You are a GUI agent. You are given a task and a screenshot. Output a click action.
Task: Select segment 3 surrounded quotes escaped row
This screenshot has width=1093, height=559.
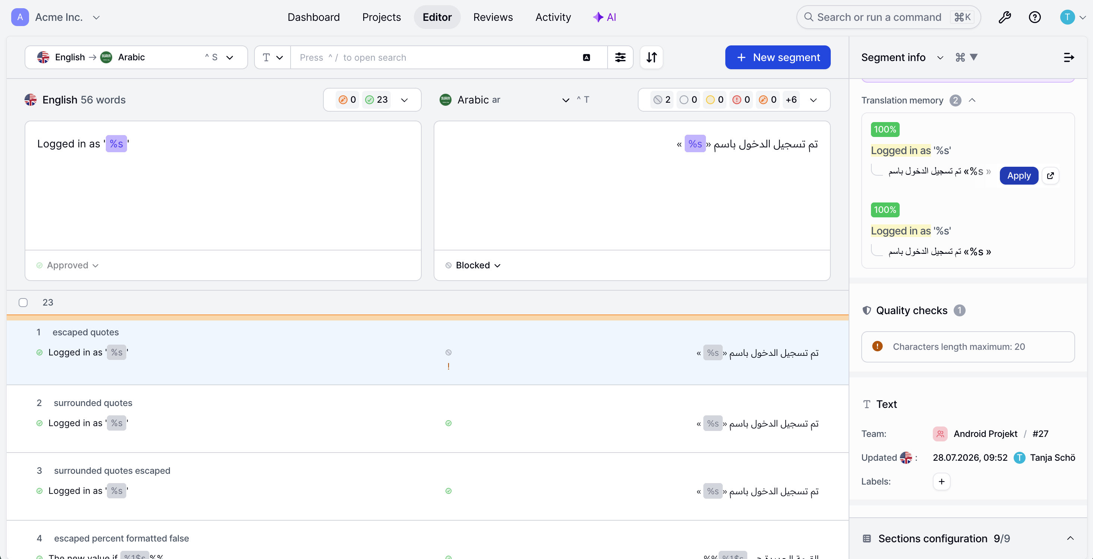coord(427,486)
